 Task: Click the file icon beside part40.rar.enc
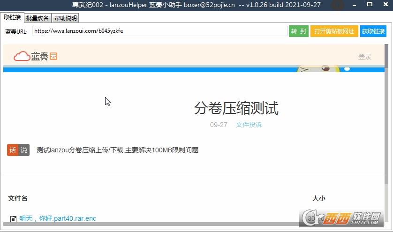tap(13, 219)
